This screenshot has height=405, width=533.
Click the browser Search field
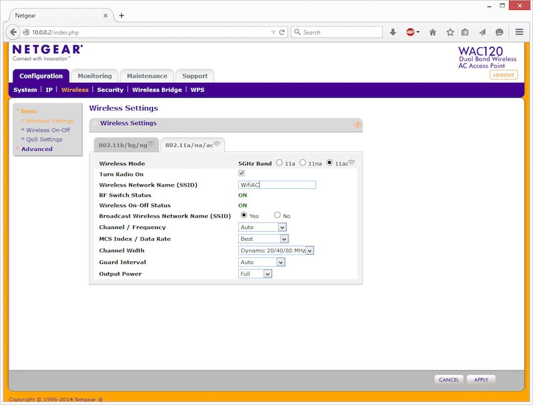point(337,32)
